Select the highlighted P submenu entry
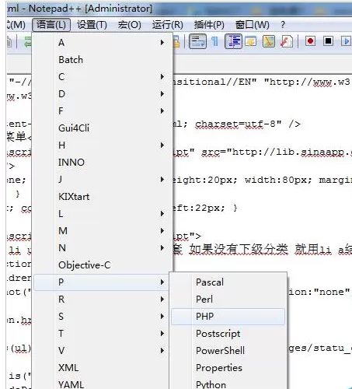Screen dimensions: 352x389 point(102,282)
